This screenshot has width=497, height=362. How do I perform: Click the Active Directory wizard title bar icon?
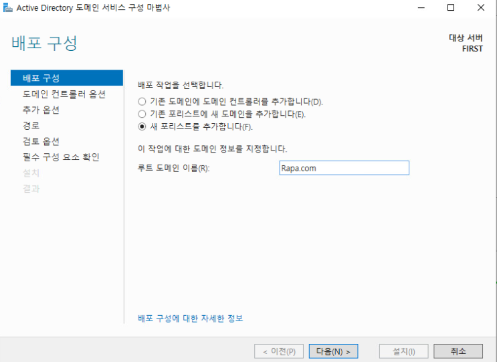(8, 7)
